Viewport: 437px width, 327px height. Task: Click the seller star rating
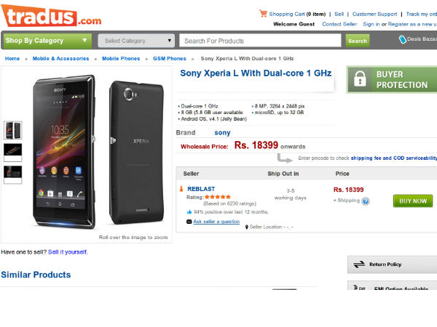(x=219, y=196)
